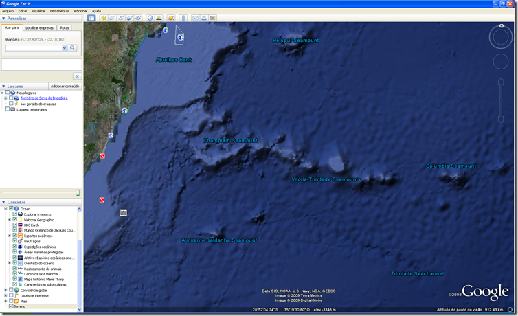Expand the National Geographic layer node
518x316 pixels.
[9, 220]
